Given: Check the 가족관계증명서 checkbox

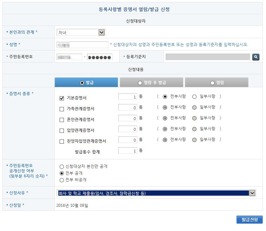Looking at the screenshot, I should click(62, 109).
